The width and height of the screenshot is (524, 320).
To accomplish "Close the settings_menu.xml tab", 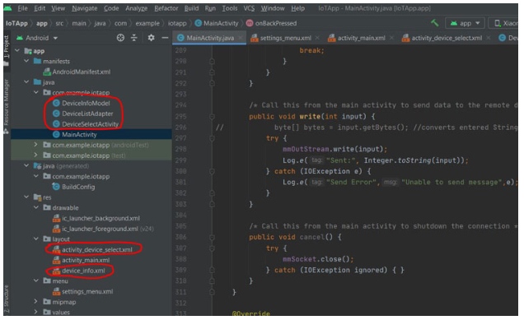I will click(317, 38).
